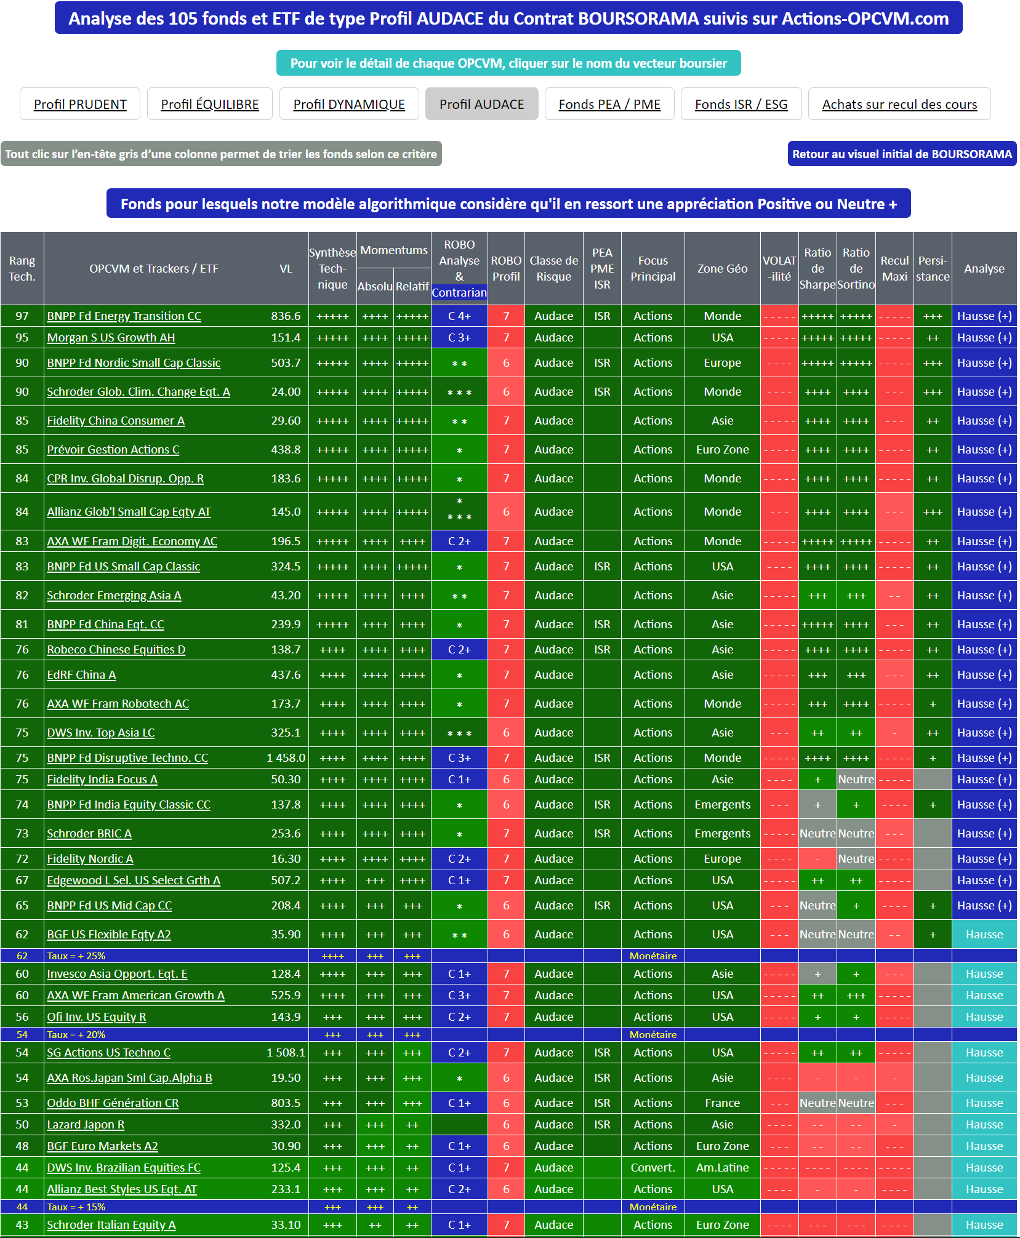The image size is (1020, 1238).
Task: Open Invesco Asia Opport. Eqt. E fund
Action: pyautogui.click(x=118, y=974)
